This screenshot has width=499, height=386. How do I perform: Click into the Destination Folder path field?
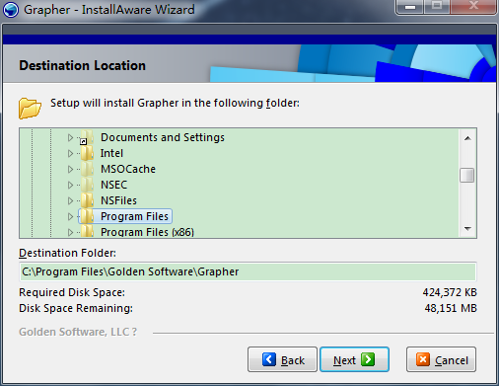[x=248, y=271]
